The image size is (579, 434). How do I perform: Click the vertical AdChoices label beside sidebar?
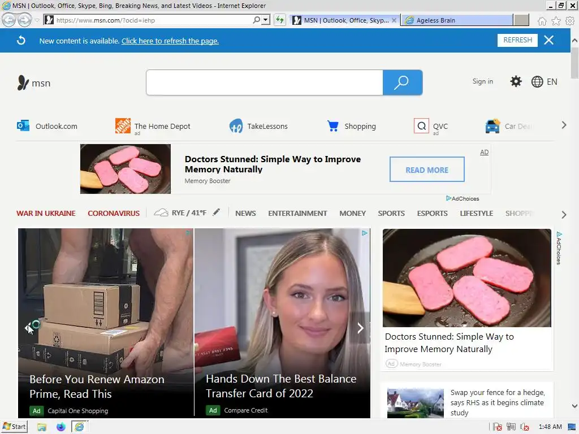click(x=559, y=248)
